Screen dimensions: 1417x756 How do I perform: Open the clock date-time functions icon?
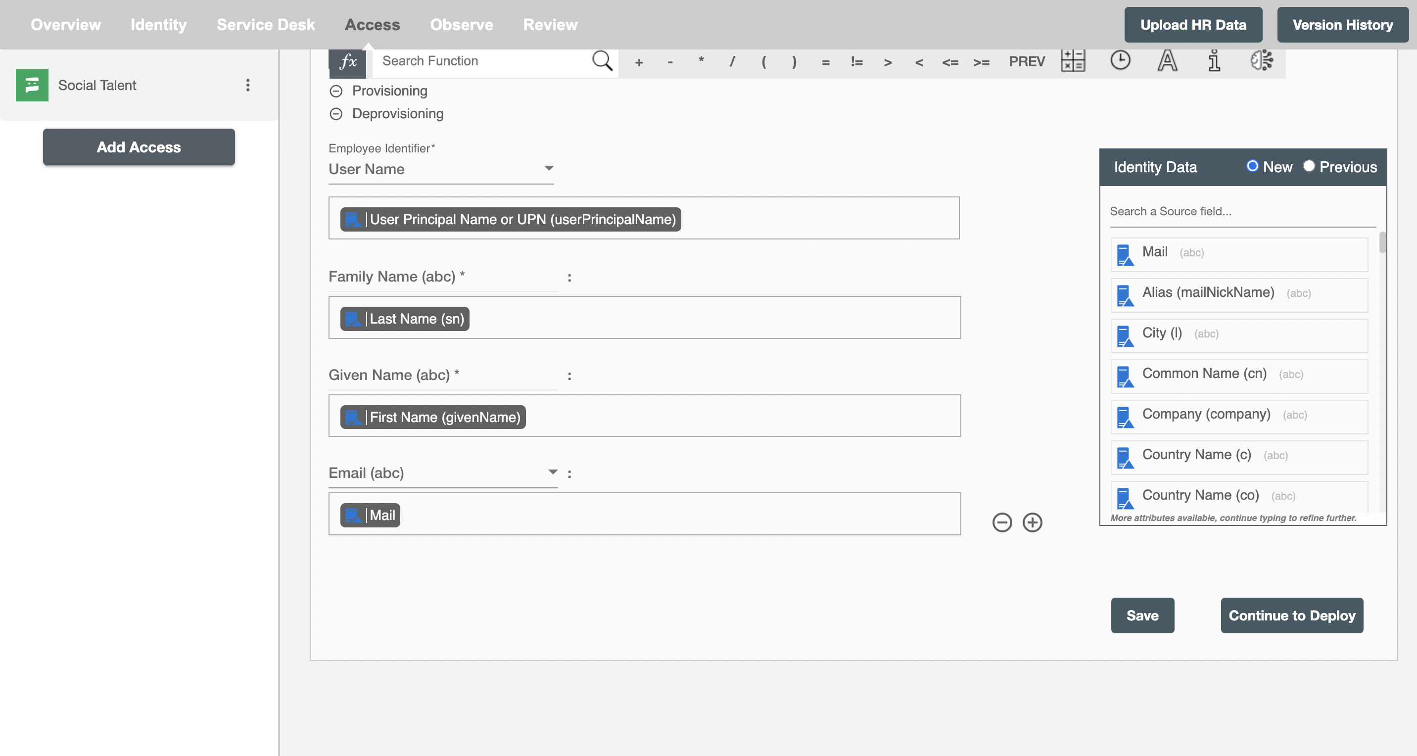(1120, 60)
